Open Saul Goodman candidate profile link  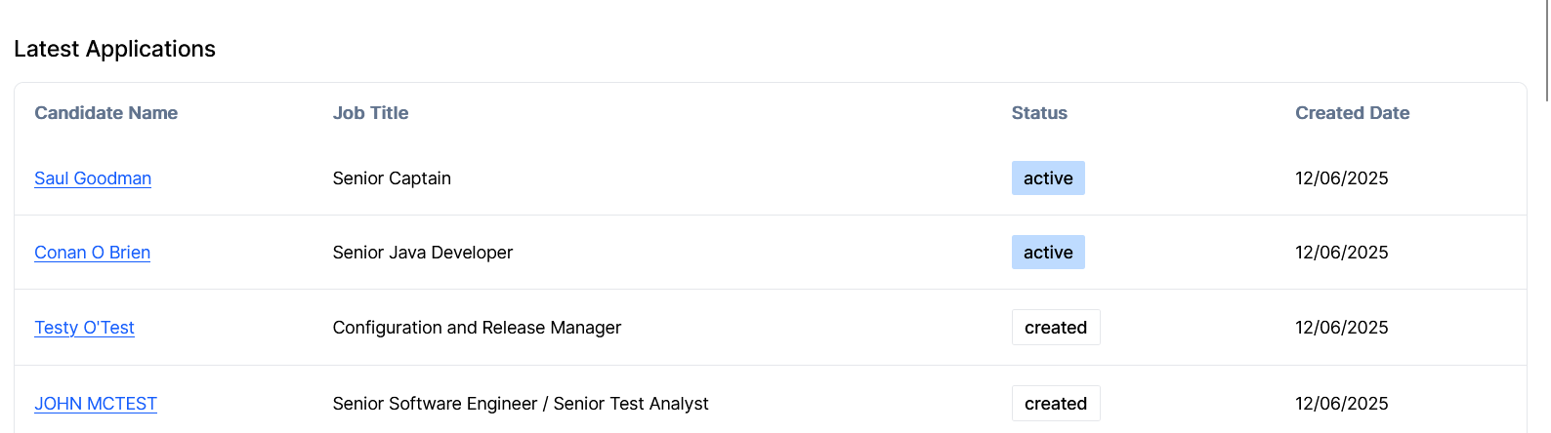point(93,178)
